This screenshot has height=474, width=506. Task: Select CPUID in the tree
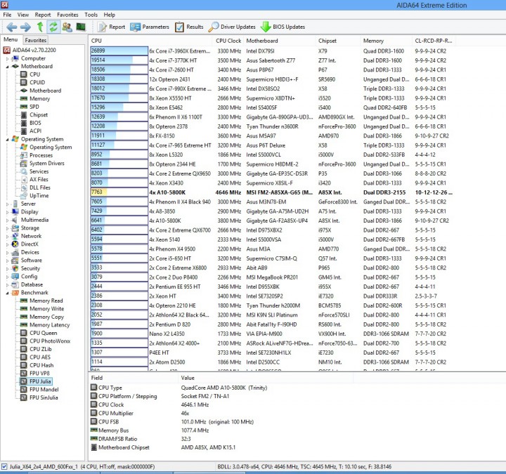(x=33, y=82)
